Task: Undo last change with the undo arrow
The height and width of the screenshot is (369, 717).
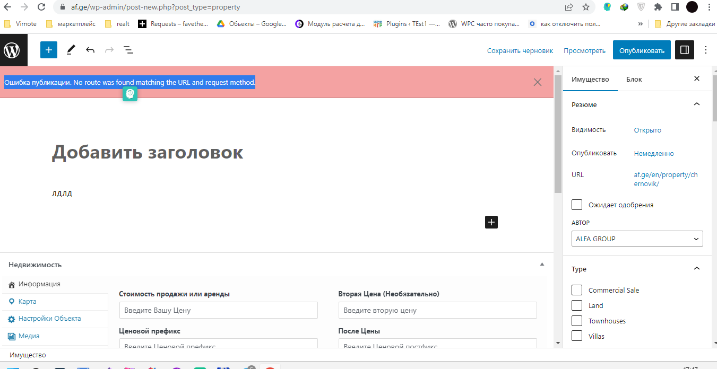Action: coord(90,50)
